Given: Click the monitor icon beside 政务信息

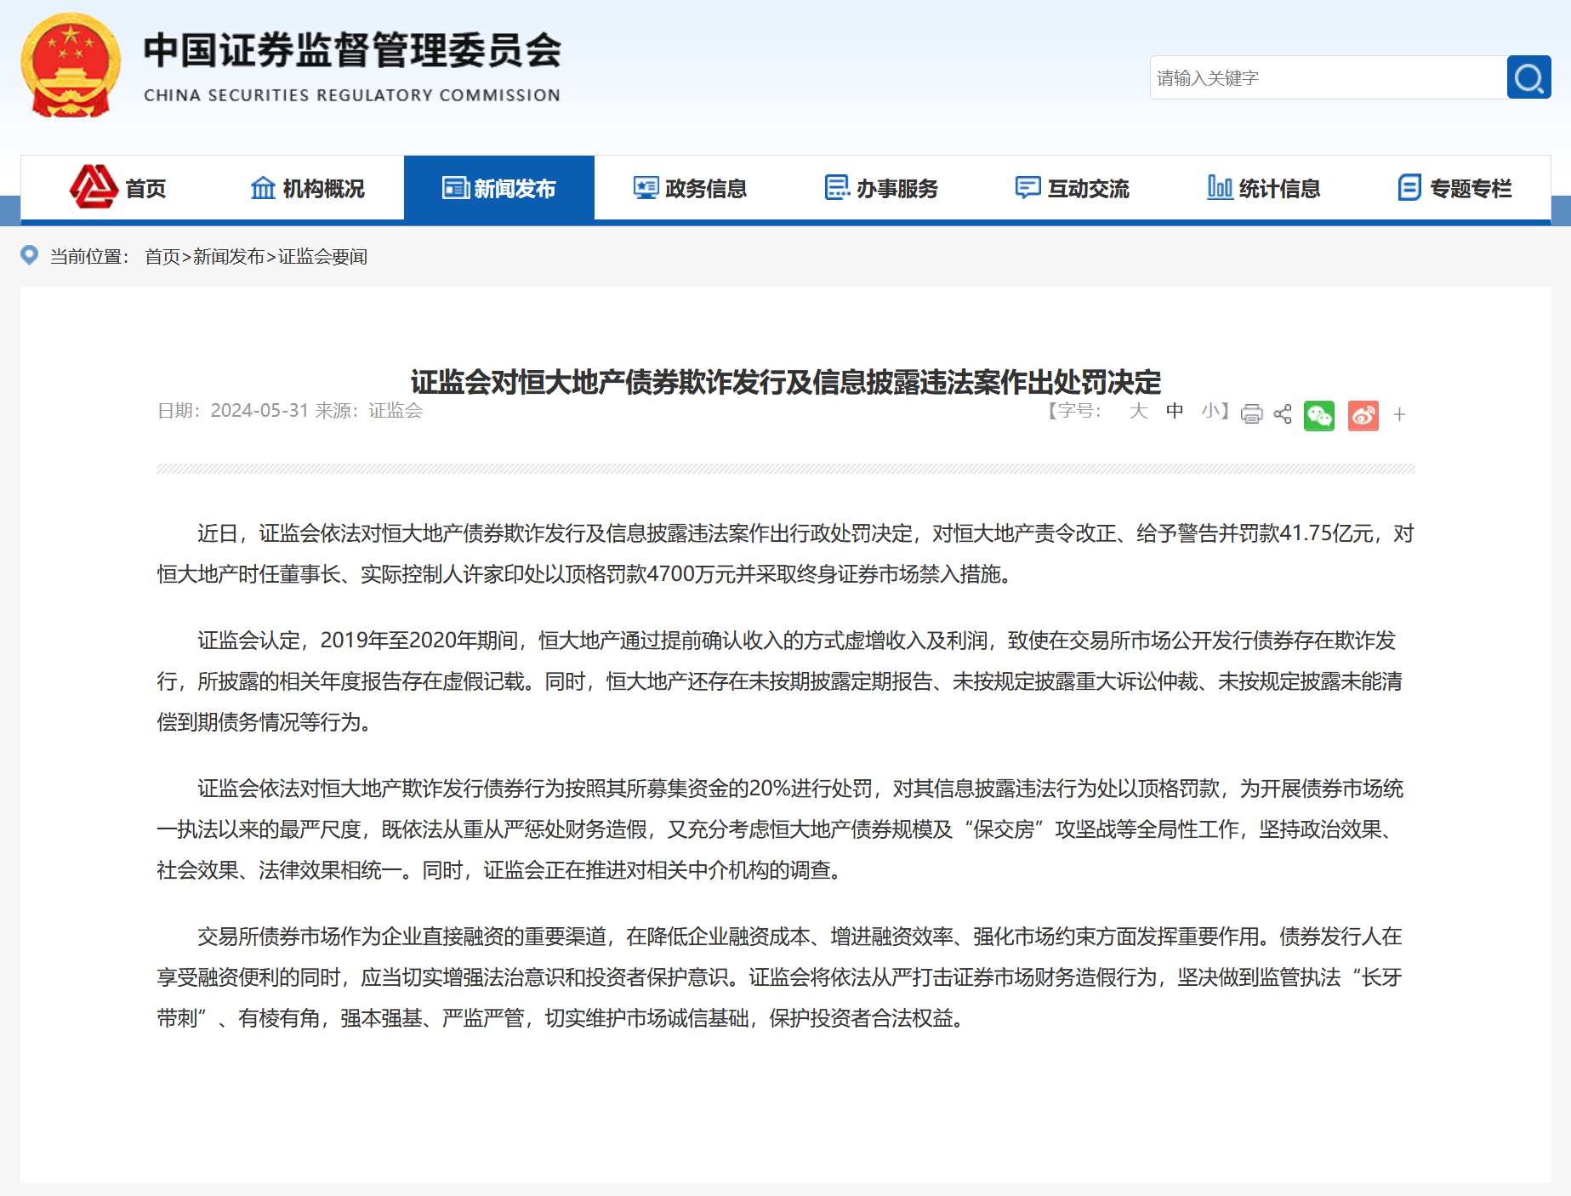Looking at the screenshot, I should tap(646, 188).
